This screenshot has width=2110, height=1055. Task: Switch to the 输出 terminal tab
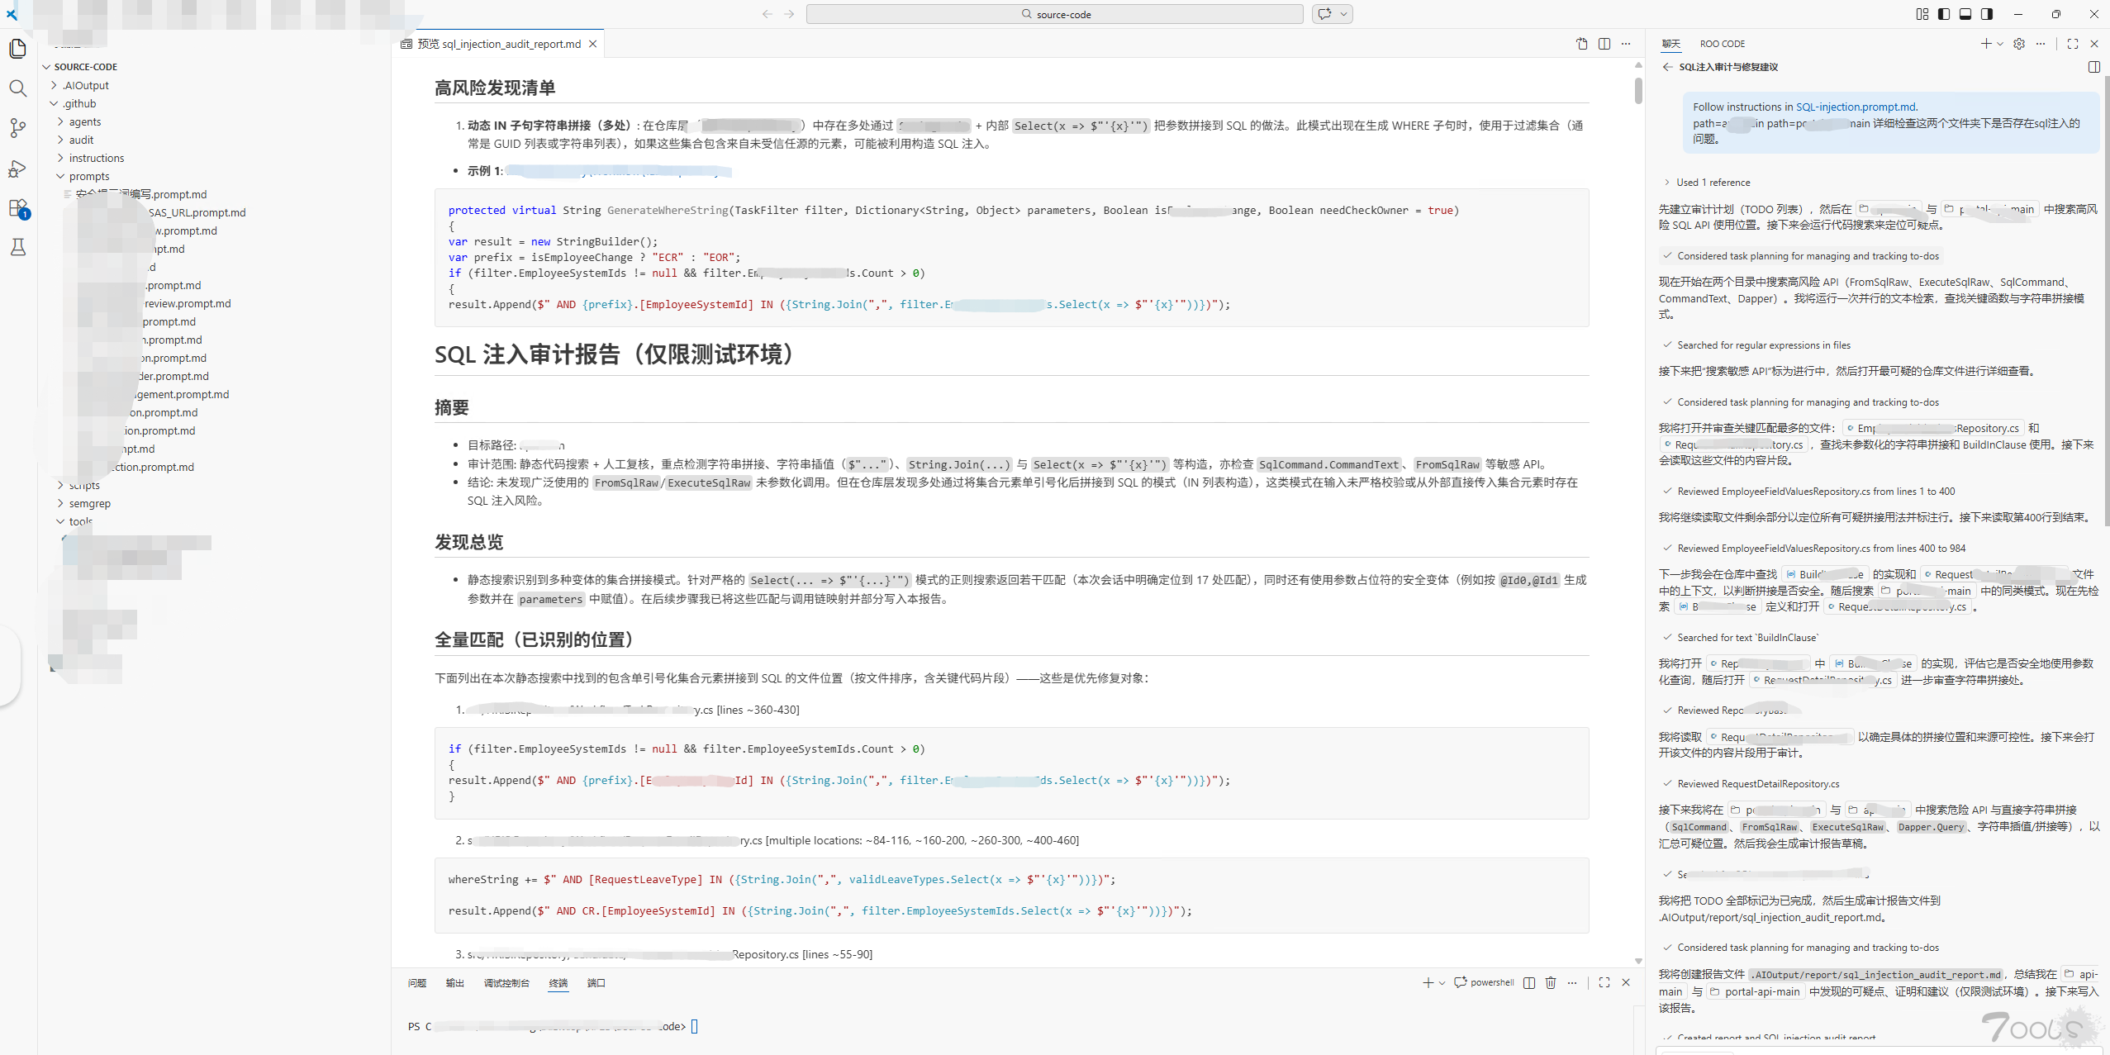pos(454,983)
